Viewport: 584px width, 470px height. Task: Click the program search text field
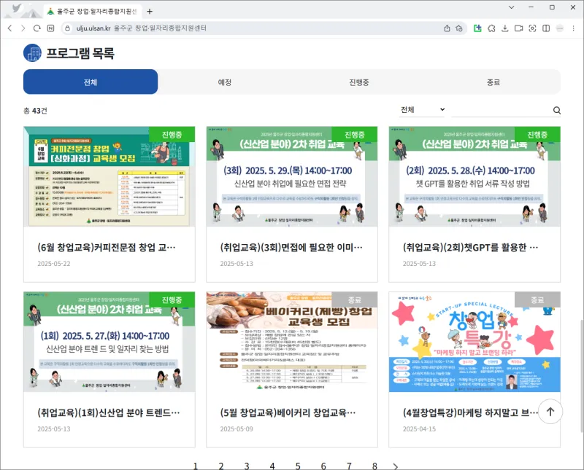[500, 110]
